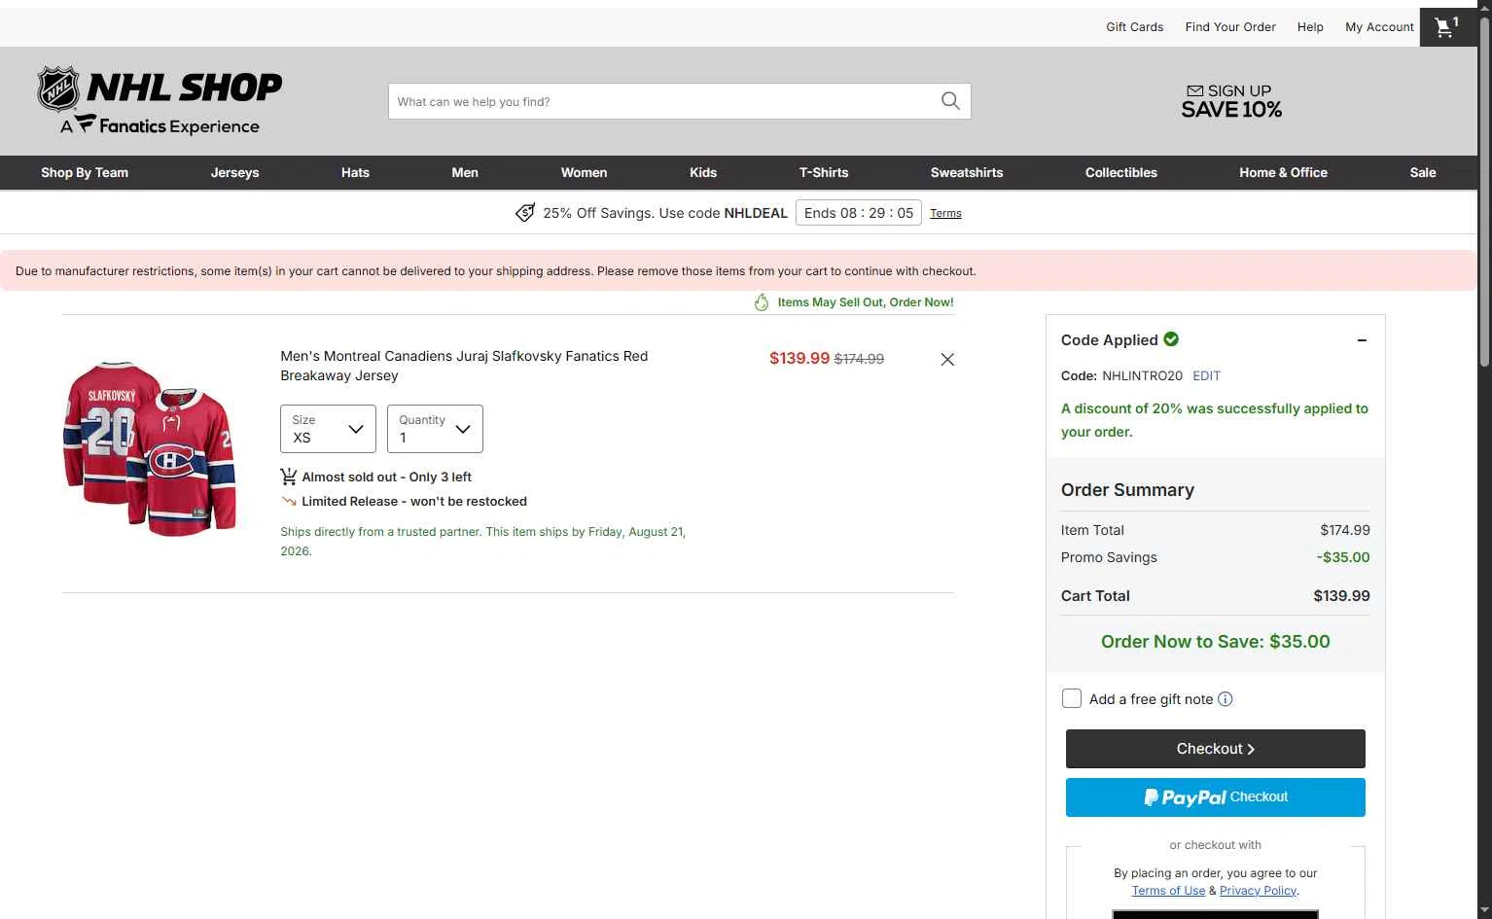This screenshot has height=919, width=1492.
Task: Open the Terms of Use link
Action: pos(1168,891)
